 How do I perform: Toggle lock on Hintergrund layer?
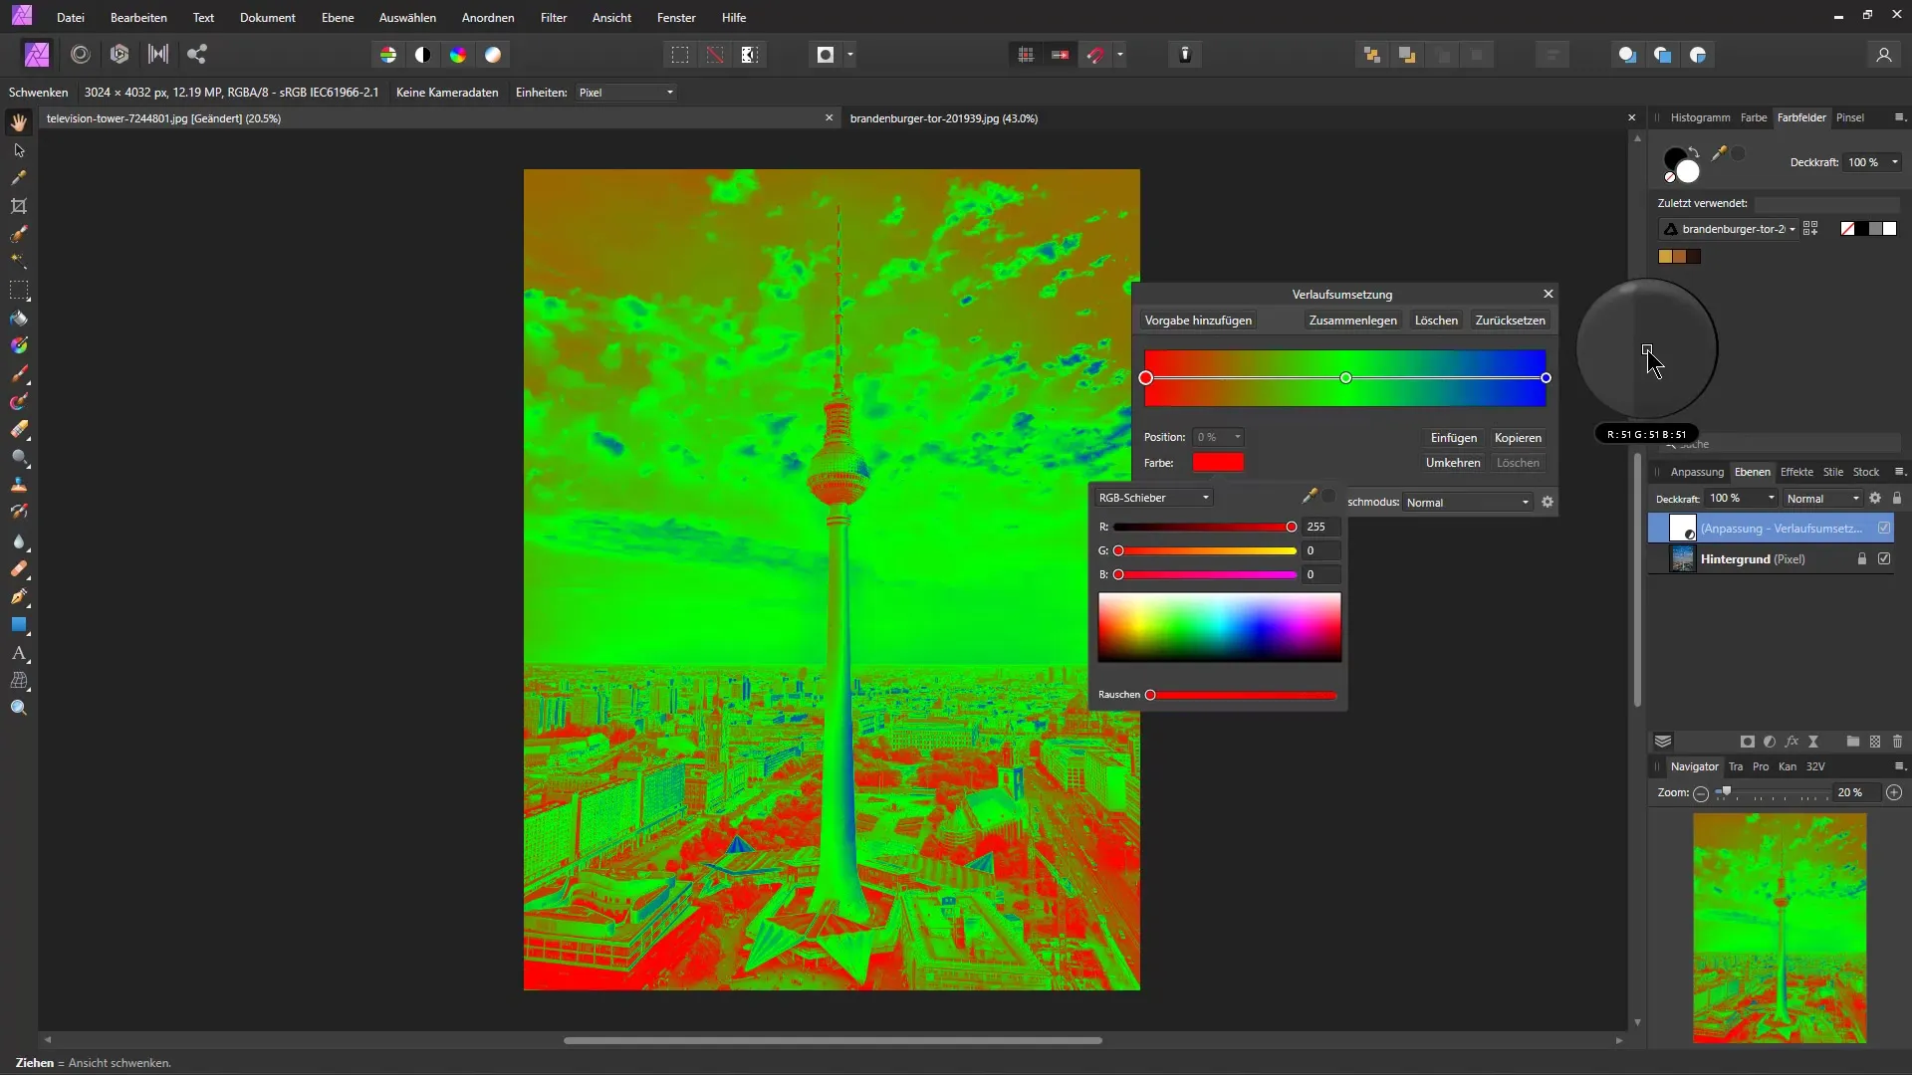point(1861,558)
